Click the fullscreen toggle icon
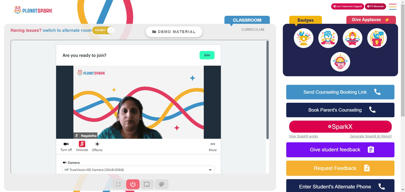 pos(119,184)
